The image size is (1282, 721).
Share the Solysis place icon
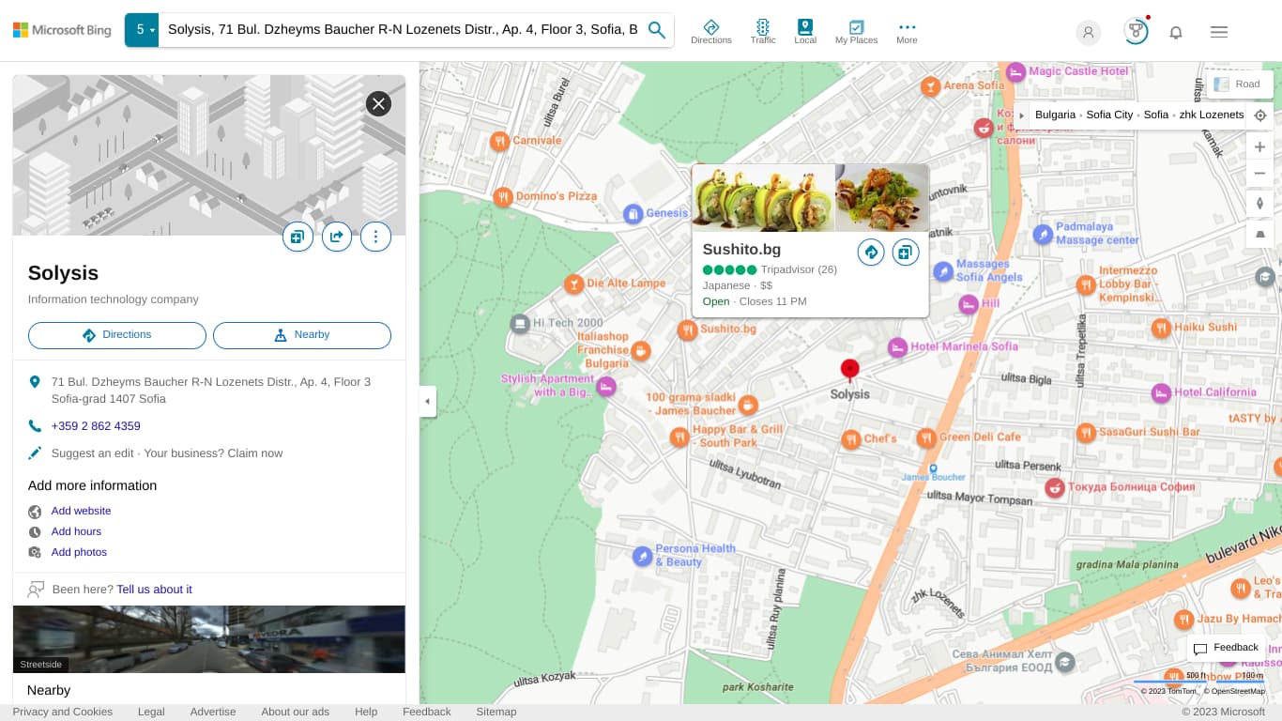pyautogui.click(x=337, y=237)
